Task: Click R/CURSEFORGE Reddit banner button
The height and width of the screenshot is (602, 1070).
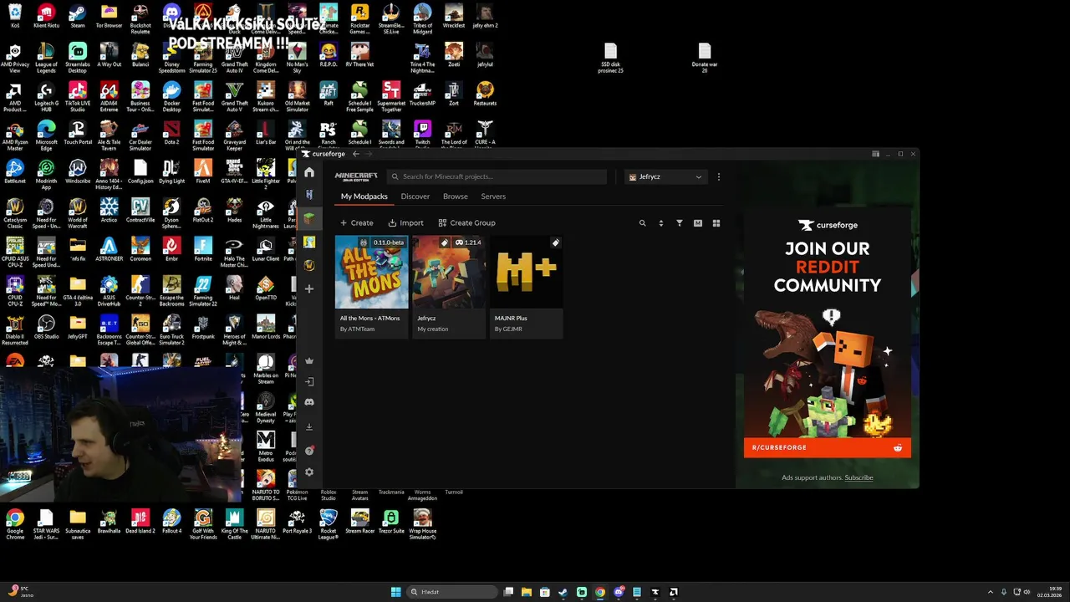Action: click(828, 447)
